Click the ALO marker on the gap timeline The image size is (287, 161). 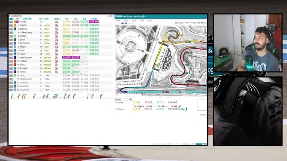tap(34, 96)
